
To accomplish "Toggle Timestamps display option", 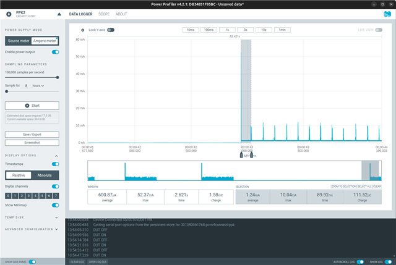I will [x=56, y=164].
